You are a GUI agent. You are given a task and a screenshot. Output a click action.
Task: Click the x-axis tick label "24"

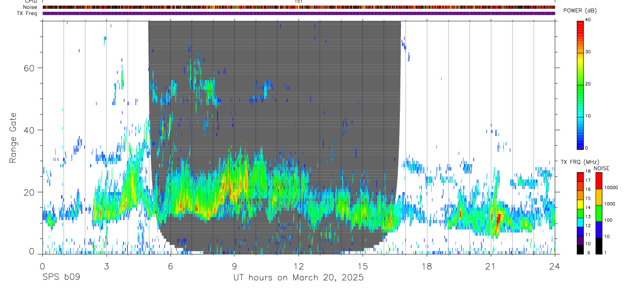click(x=555, y=266)
